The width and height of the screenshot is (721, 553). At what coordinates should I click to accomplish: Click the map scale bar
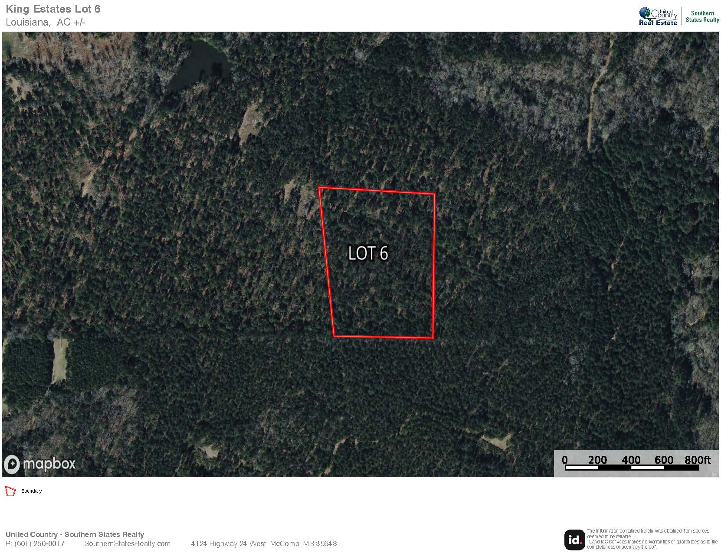632,468
